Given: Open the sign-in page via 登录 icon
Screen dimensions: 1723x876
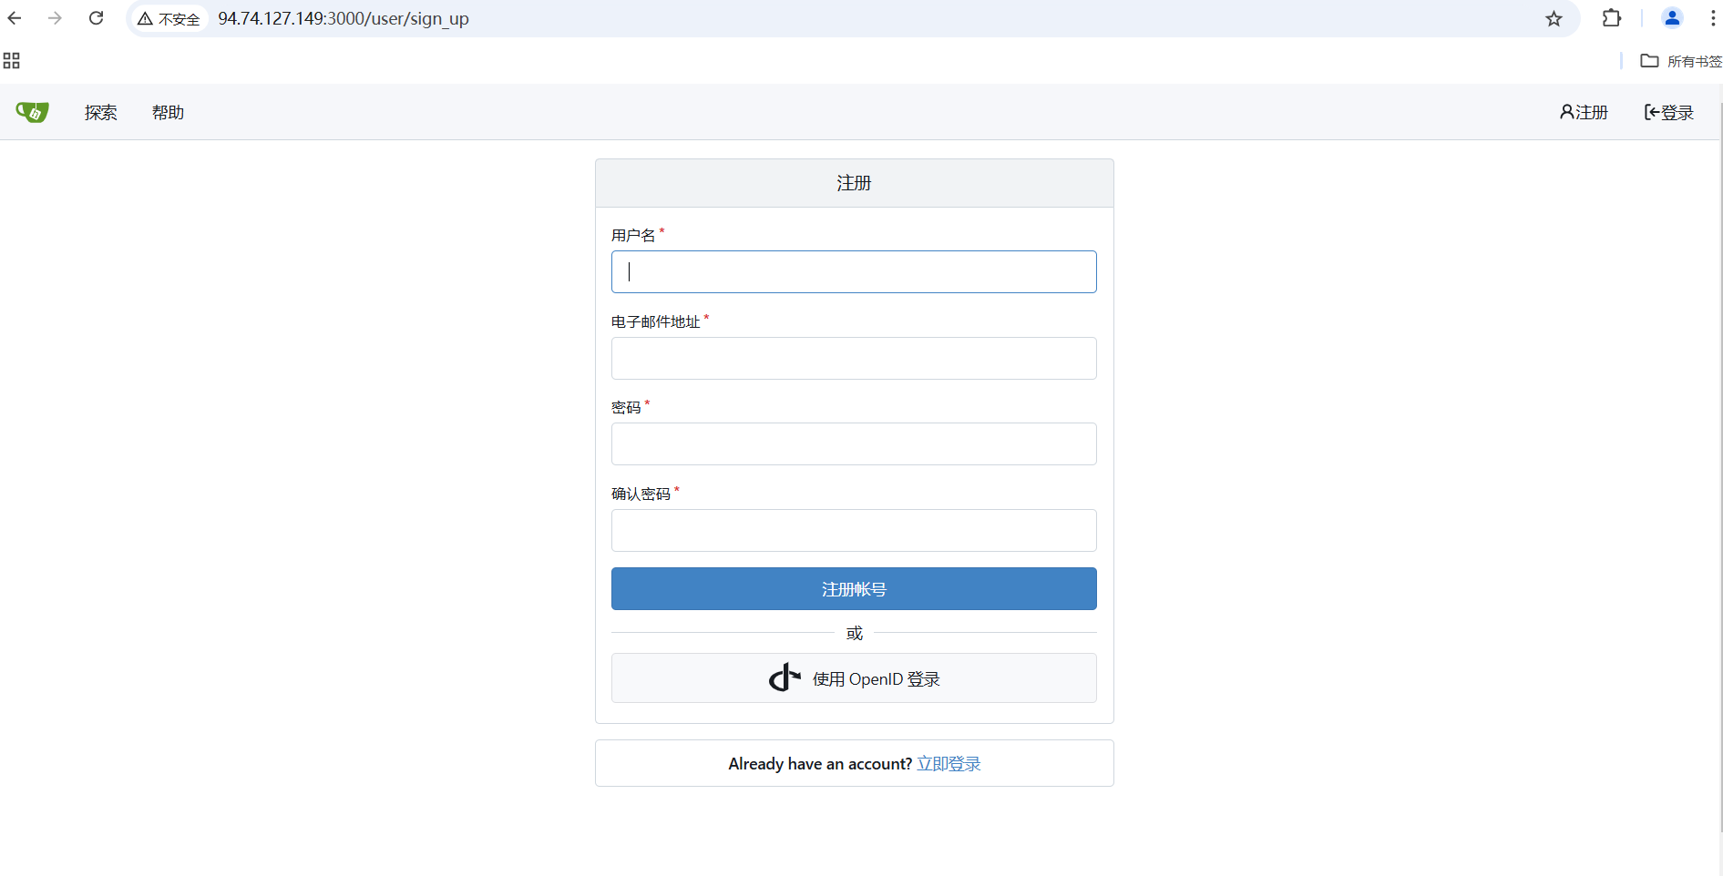Looking at the screenshot, I should click(1667, 111).
